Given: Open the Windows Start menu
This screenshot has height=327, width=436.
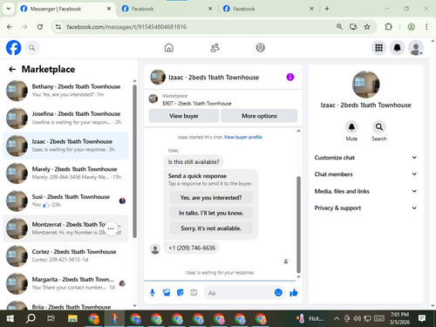Looking at the screenshot, I should pos(10,318).
